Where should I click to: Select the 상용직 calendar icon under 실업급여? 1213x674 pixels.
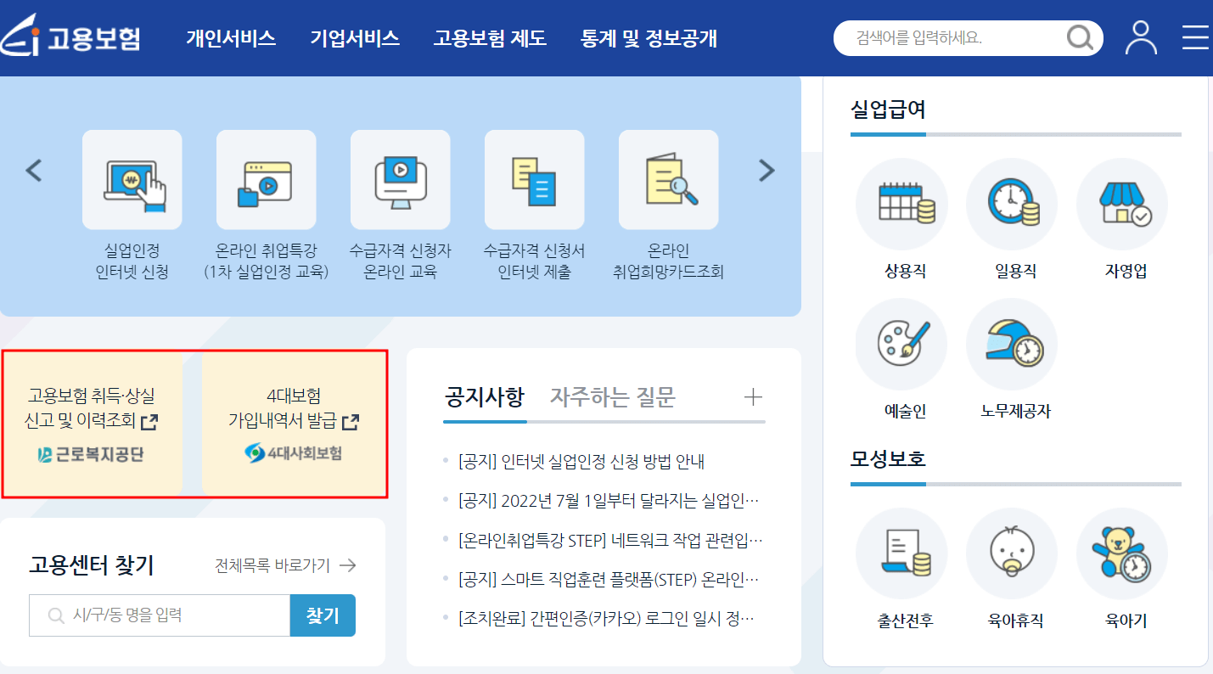901,204
